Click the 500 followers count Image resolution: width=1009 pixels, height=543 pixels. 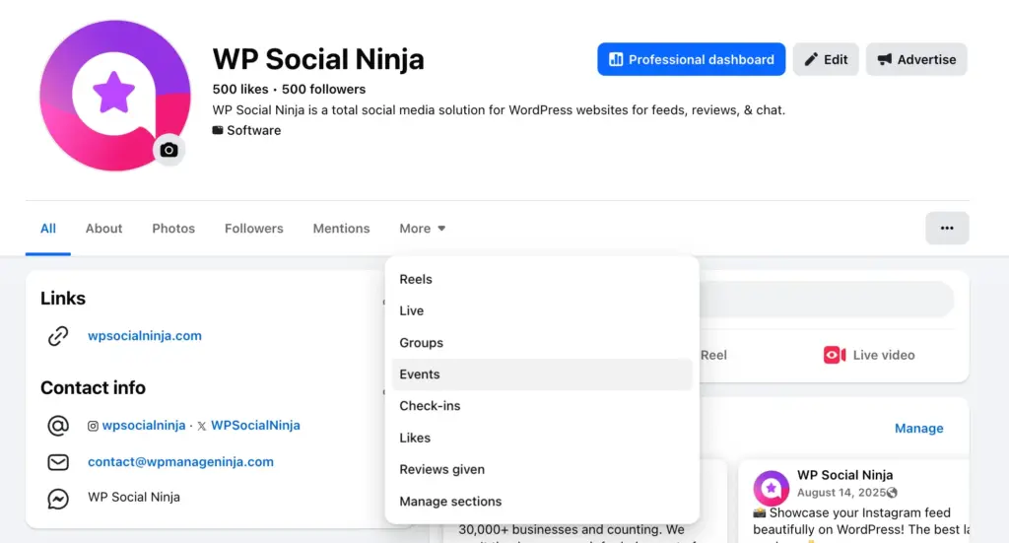(323, 90)
